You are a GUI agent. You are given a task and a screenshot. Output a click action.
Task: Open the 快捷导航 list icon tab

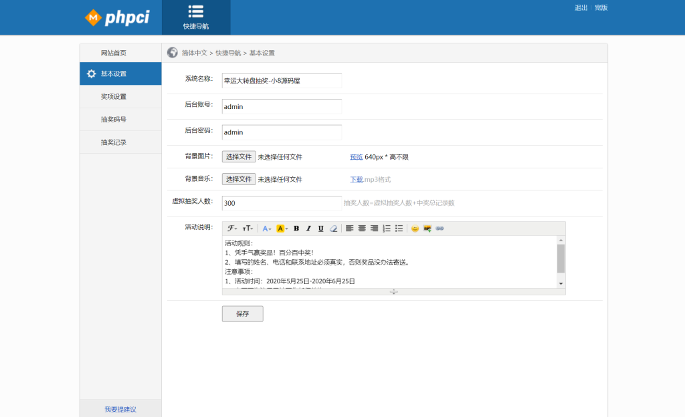click(196, 17)
